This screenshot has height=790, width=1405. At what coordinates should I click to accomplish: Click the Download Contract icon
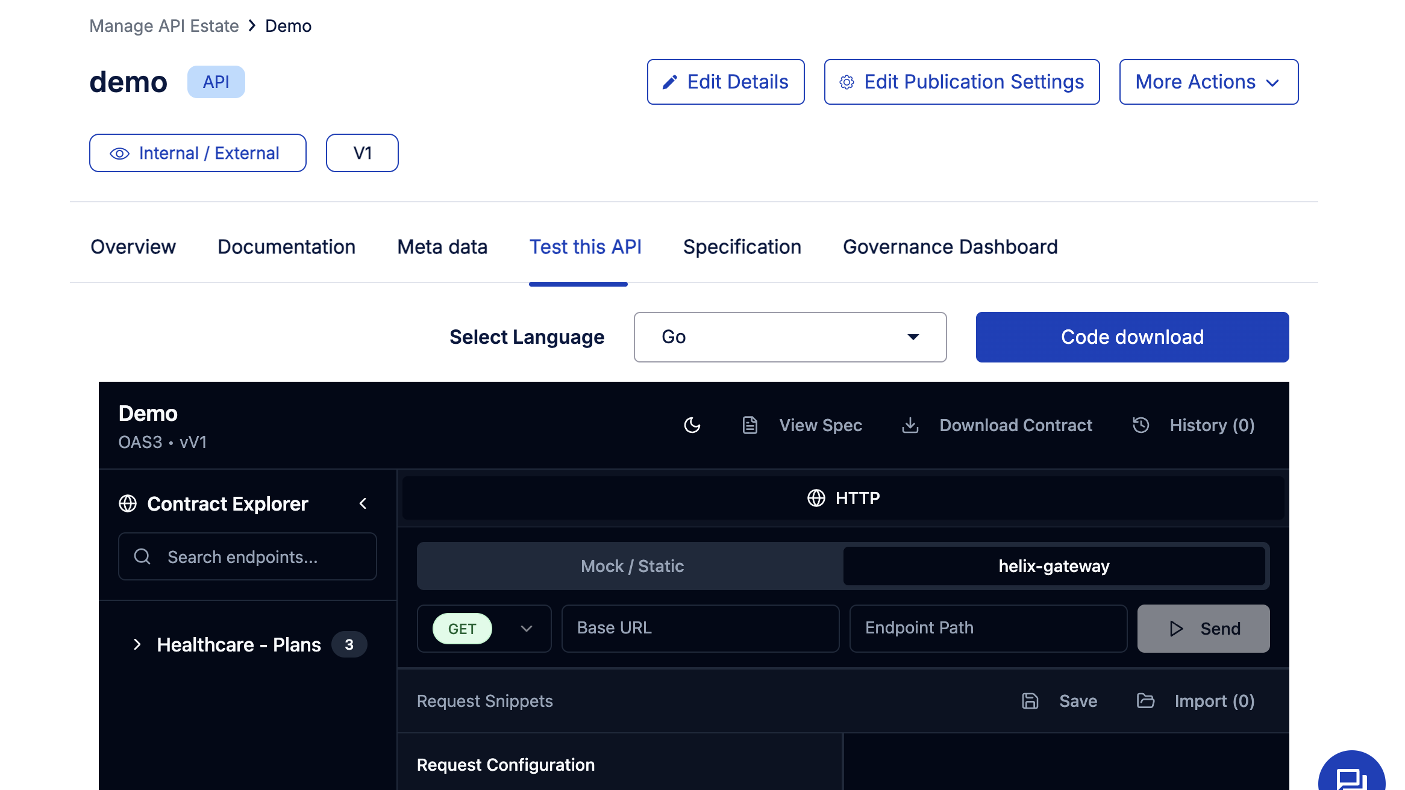(x=910, y=425)
